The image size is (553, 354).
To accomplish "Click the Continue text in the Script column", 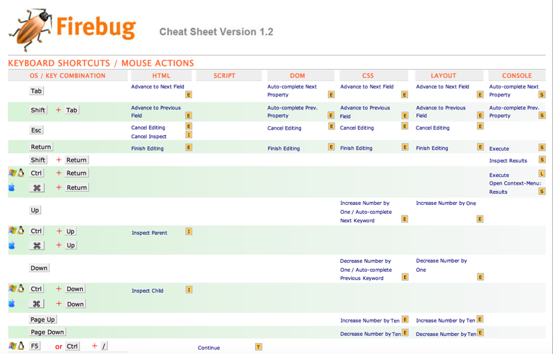I will (x=209, y=348).
